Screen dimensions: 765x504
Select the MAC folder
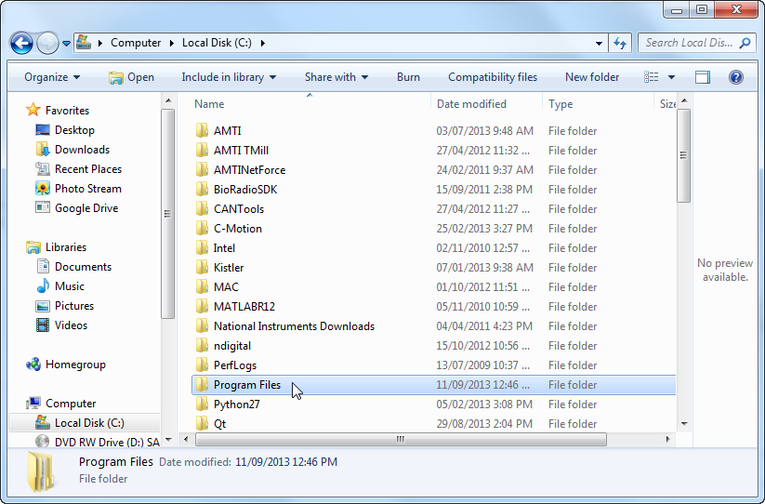(x=434, y=287)
